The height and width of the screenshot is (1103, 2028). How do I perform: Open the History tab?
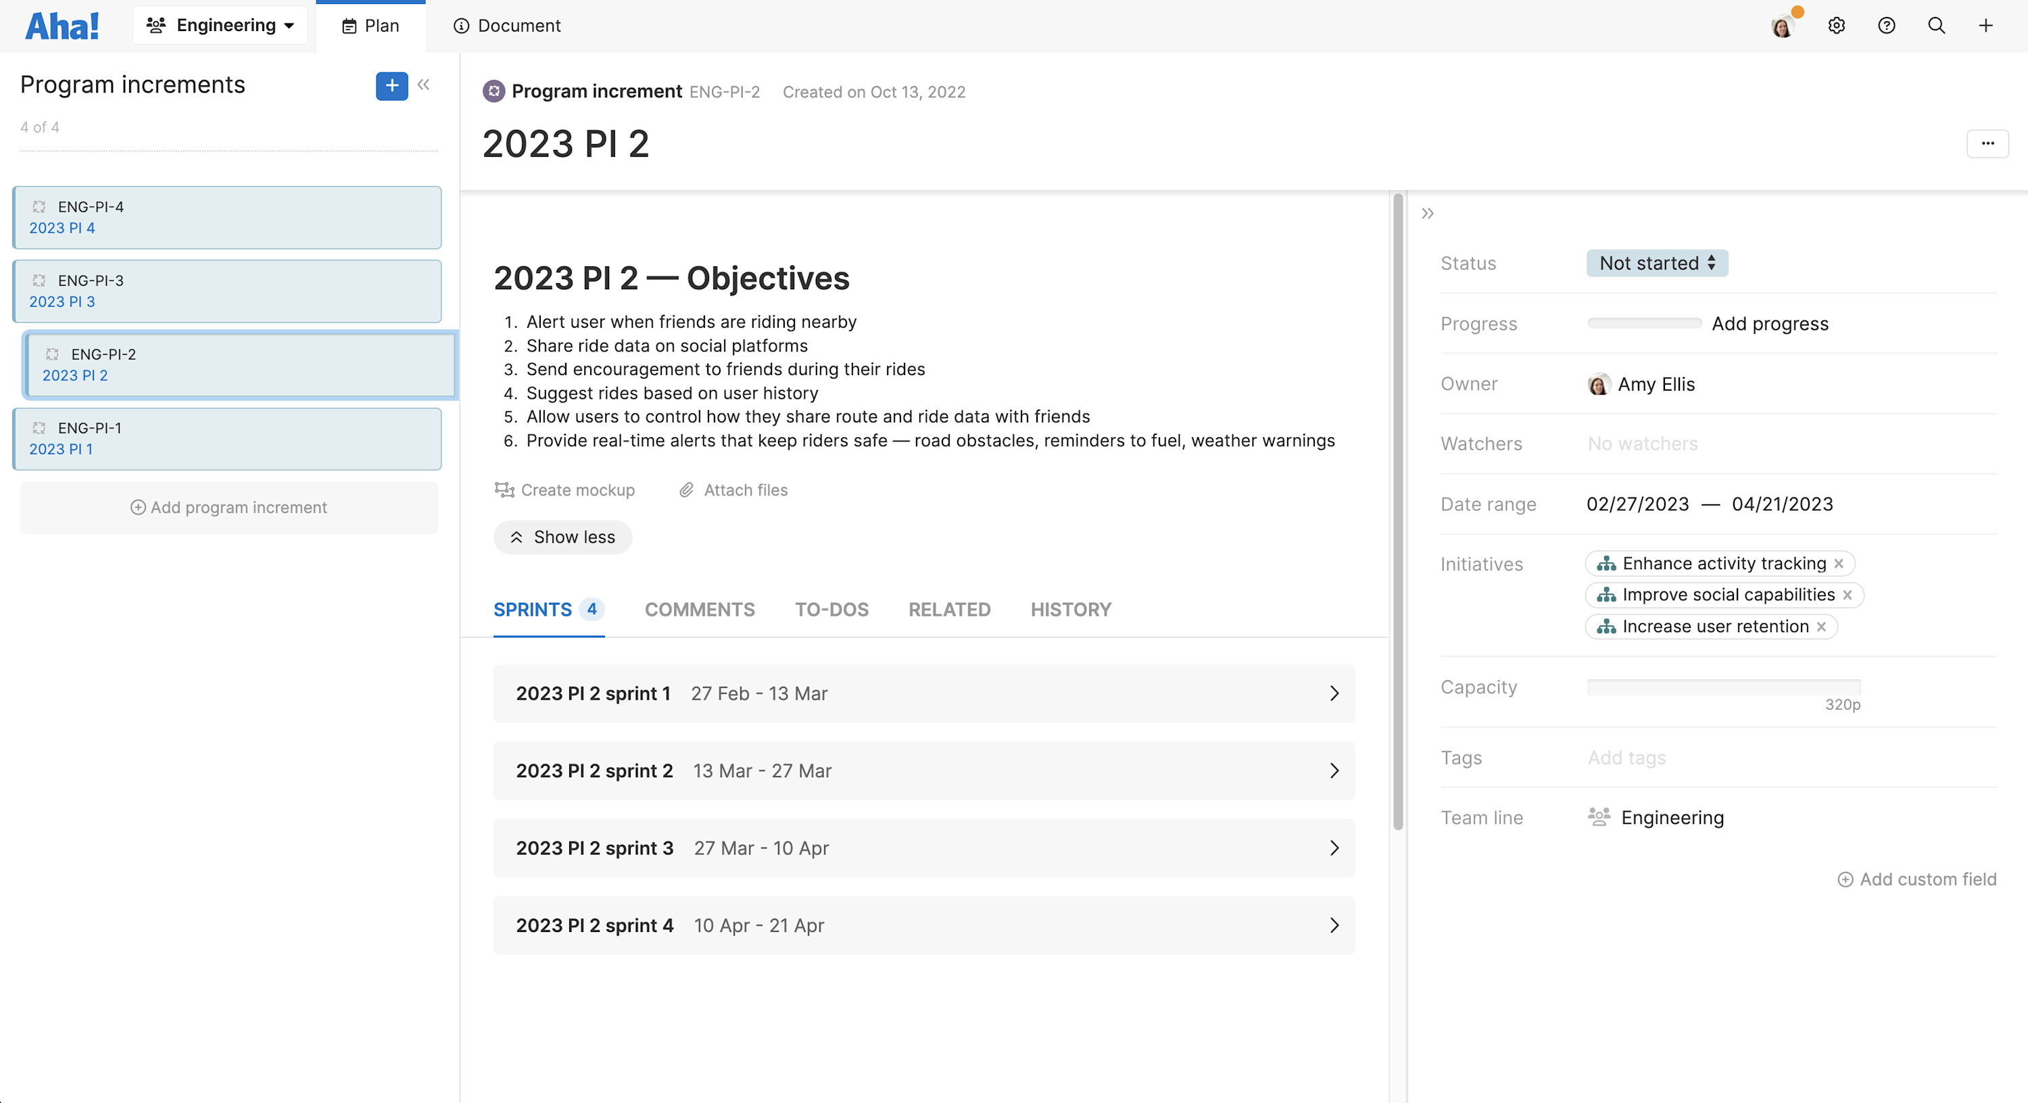pos(1071,610)
